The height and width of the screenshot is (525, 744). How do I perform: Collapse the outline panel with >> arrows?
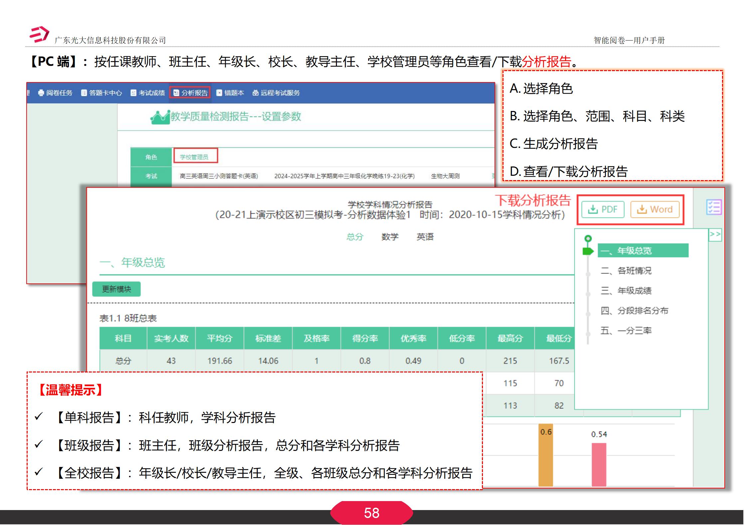[716, 234]
